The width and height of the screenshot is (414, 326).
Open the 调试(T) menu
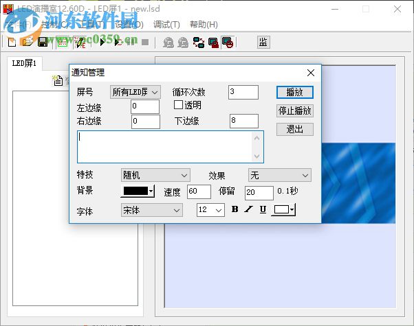pos(166,25)
